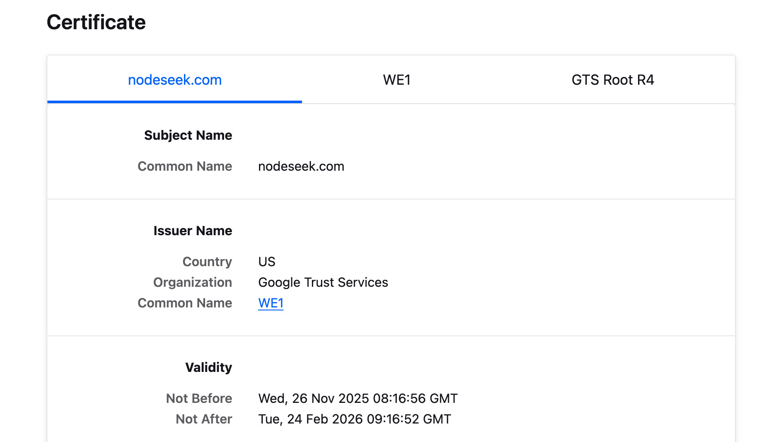Click the Validity section heading
Screen dimensions: 772x442
[209, 368]
